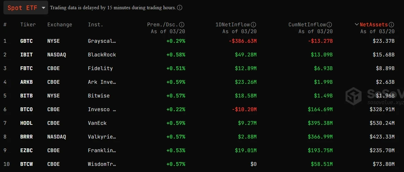
Task: Click the Tiker column header
Action: (x=28, y=25)
